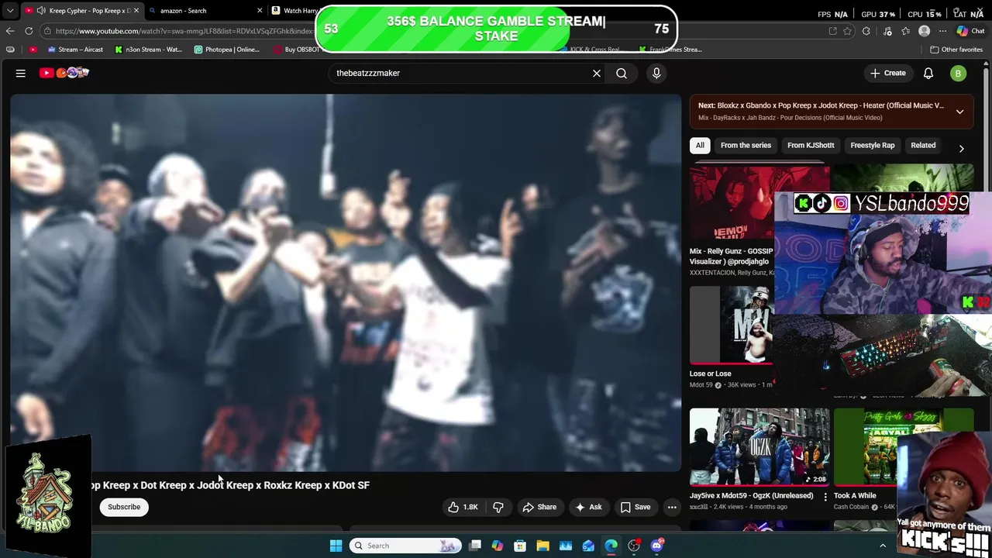This screenshot has height=558, width=992.
Task: Click the Create button
Action: 887,73
